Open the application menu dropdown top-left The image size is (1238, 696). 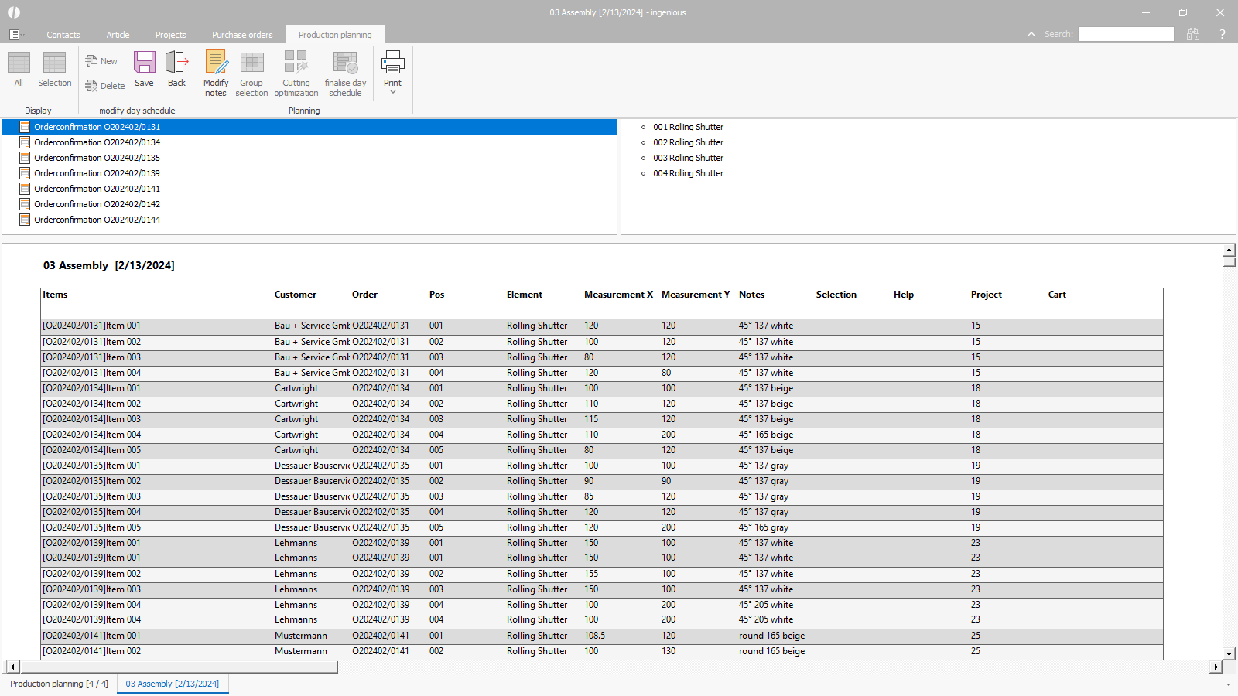tap(15, 34)
